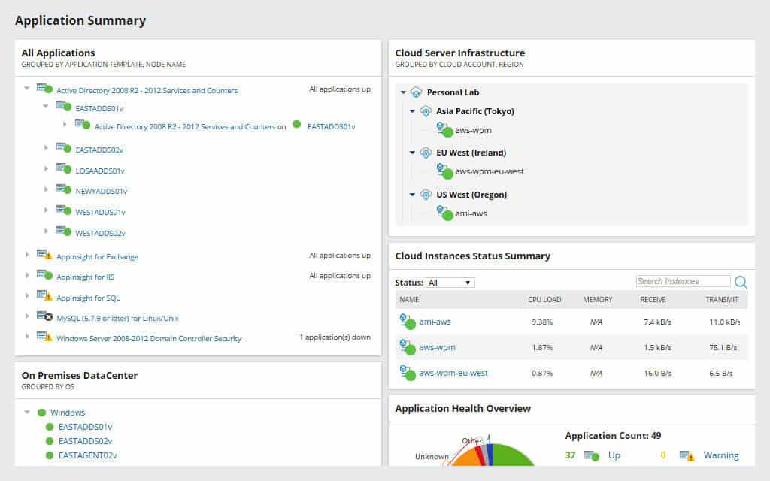The height and width of the screenshot is (481, 770).
Task: Click the AppInsight for IIS status icon
Action: click(44, 275)
